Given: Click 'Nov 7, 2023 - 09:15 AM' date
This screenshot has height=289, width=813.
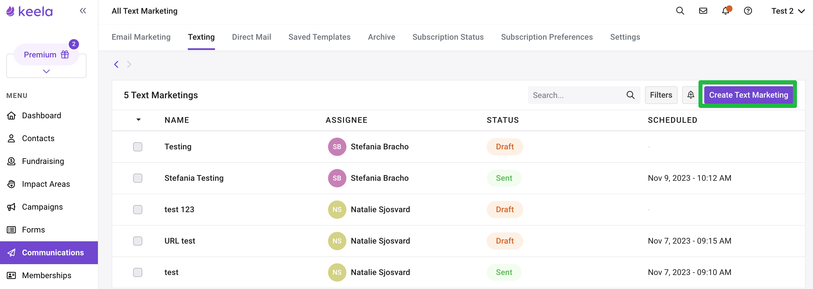Looking at the screenshot, I should 689,241.
